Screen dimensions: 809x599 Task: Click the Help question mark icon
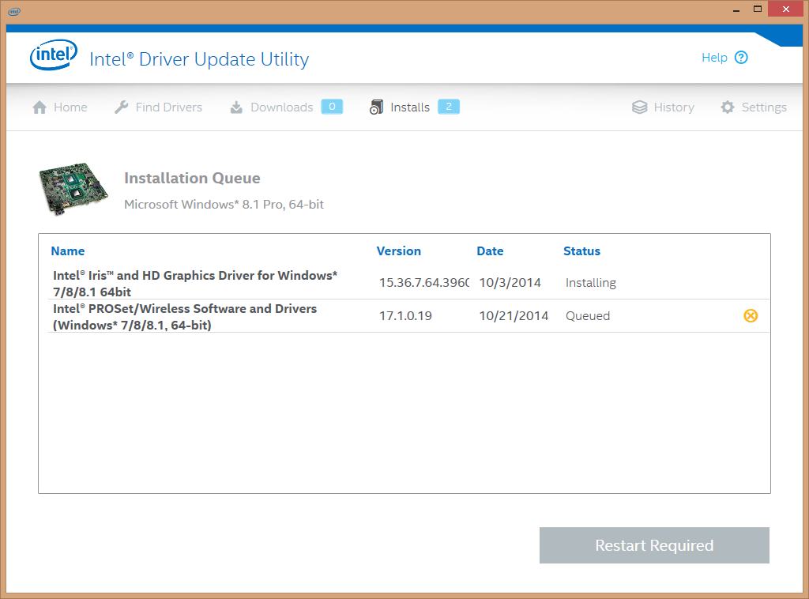point(741,57)
